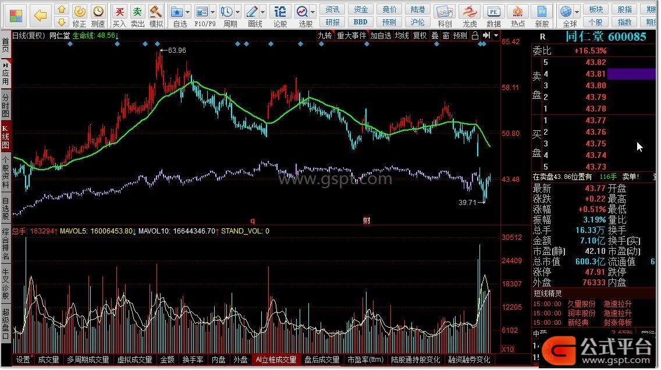Toggle the 九转 indicator
661x370 pixels.
click(325, 36)
